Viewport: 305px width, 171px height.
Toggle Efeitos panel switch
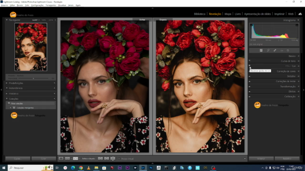pos(250,91)
